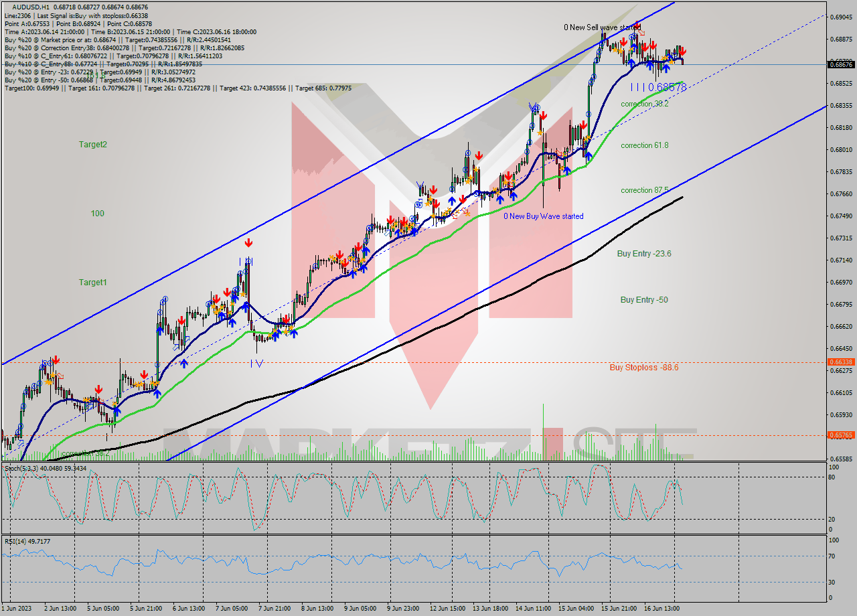857x616 pixels.
Task: Click the 'Buy Entry -23.6' label
Action: [644, 254]
